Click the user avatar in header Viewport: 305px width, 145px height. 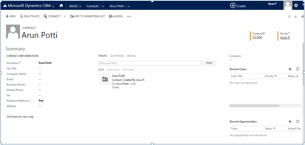click(x=288, y=5)
